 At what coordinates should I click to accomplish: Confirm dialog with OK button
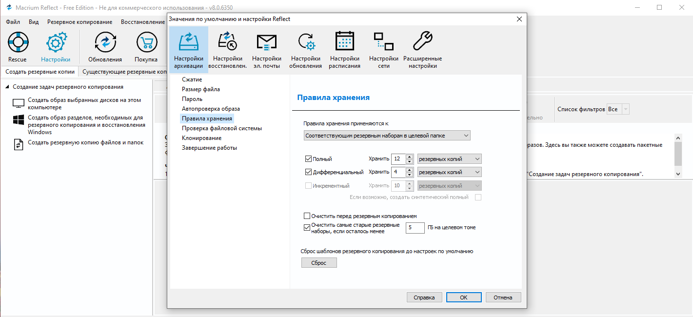(x=464, y=297)
